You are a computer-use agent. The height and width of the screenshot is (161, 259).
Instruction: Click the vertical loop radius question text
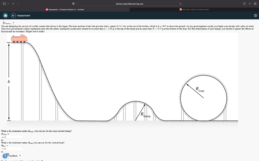(x=33, y=143)
